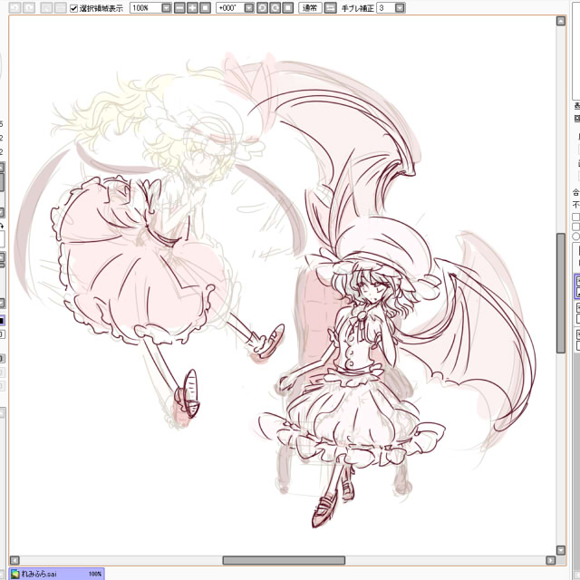Rotate the canvas counterclockwise

(262, 8)
